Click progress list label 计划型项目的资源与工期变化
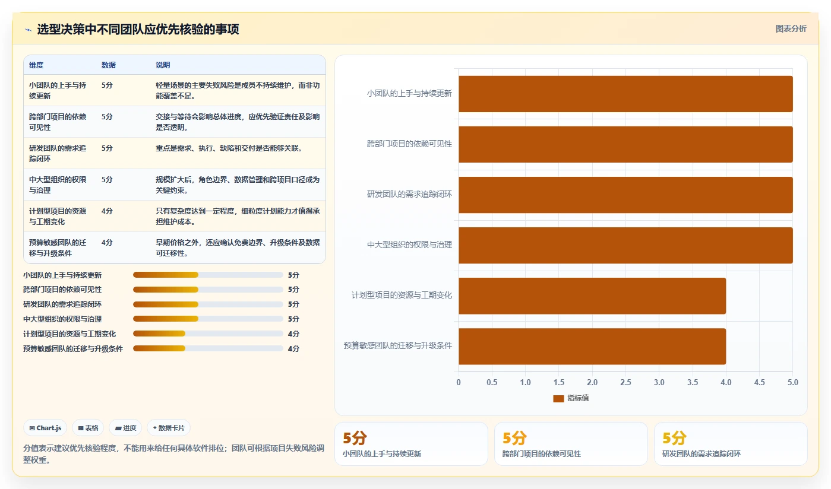This screenshot has height=489, width=831. coord(69,334)
